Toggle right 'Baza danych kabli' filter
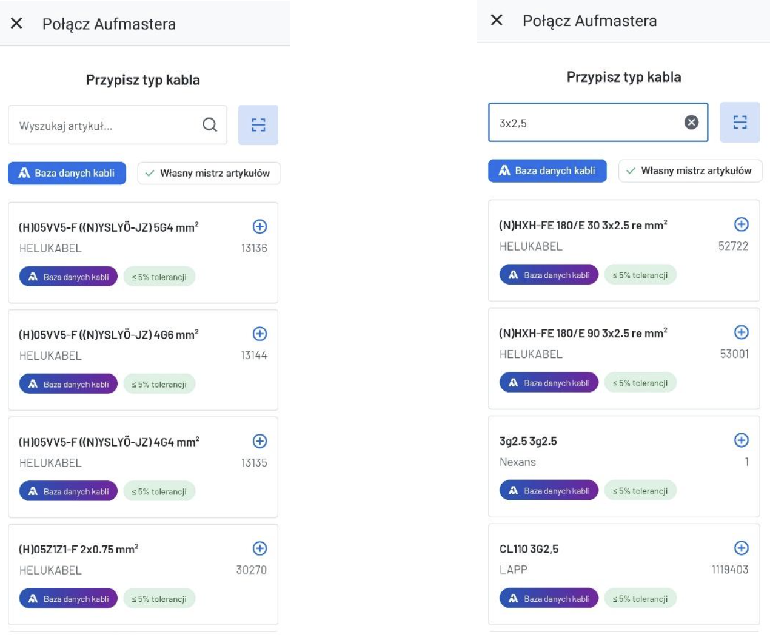770x637 pixels. (547, 171)
